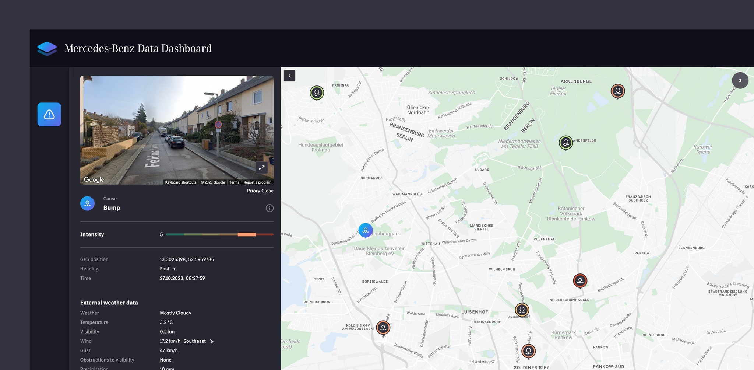The image size is (754, 370).
Task: Select the green map marker at Blankenfelde
Action: click(566, 143)
